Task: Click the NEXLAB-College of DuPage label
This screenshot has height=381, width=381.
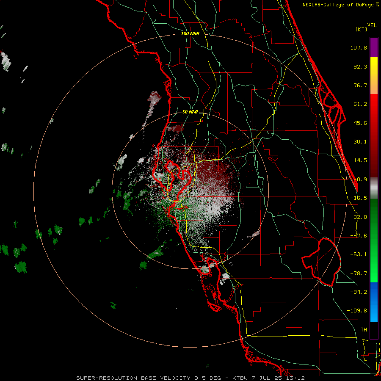Action: coord(340,5)
